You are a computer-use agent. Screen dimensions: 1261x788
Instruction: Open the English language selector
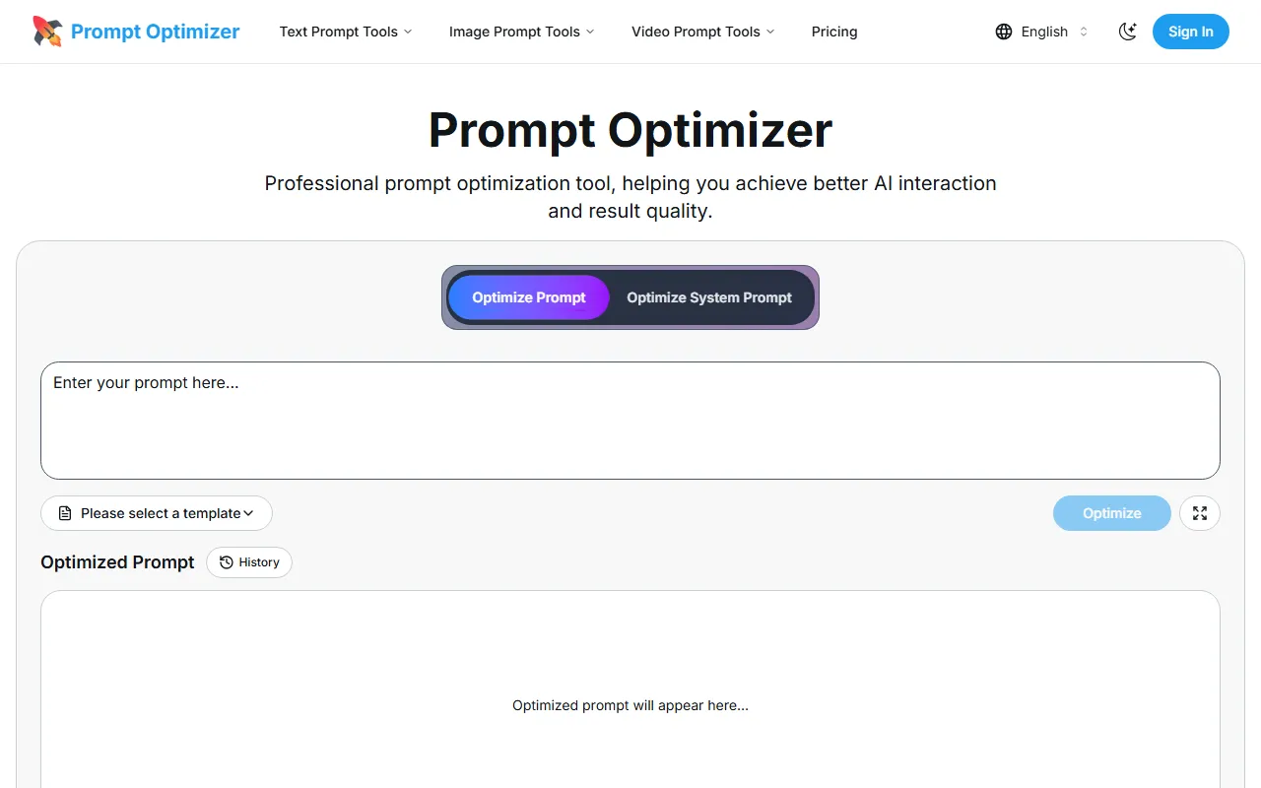pos(1044,32)
